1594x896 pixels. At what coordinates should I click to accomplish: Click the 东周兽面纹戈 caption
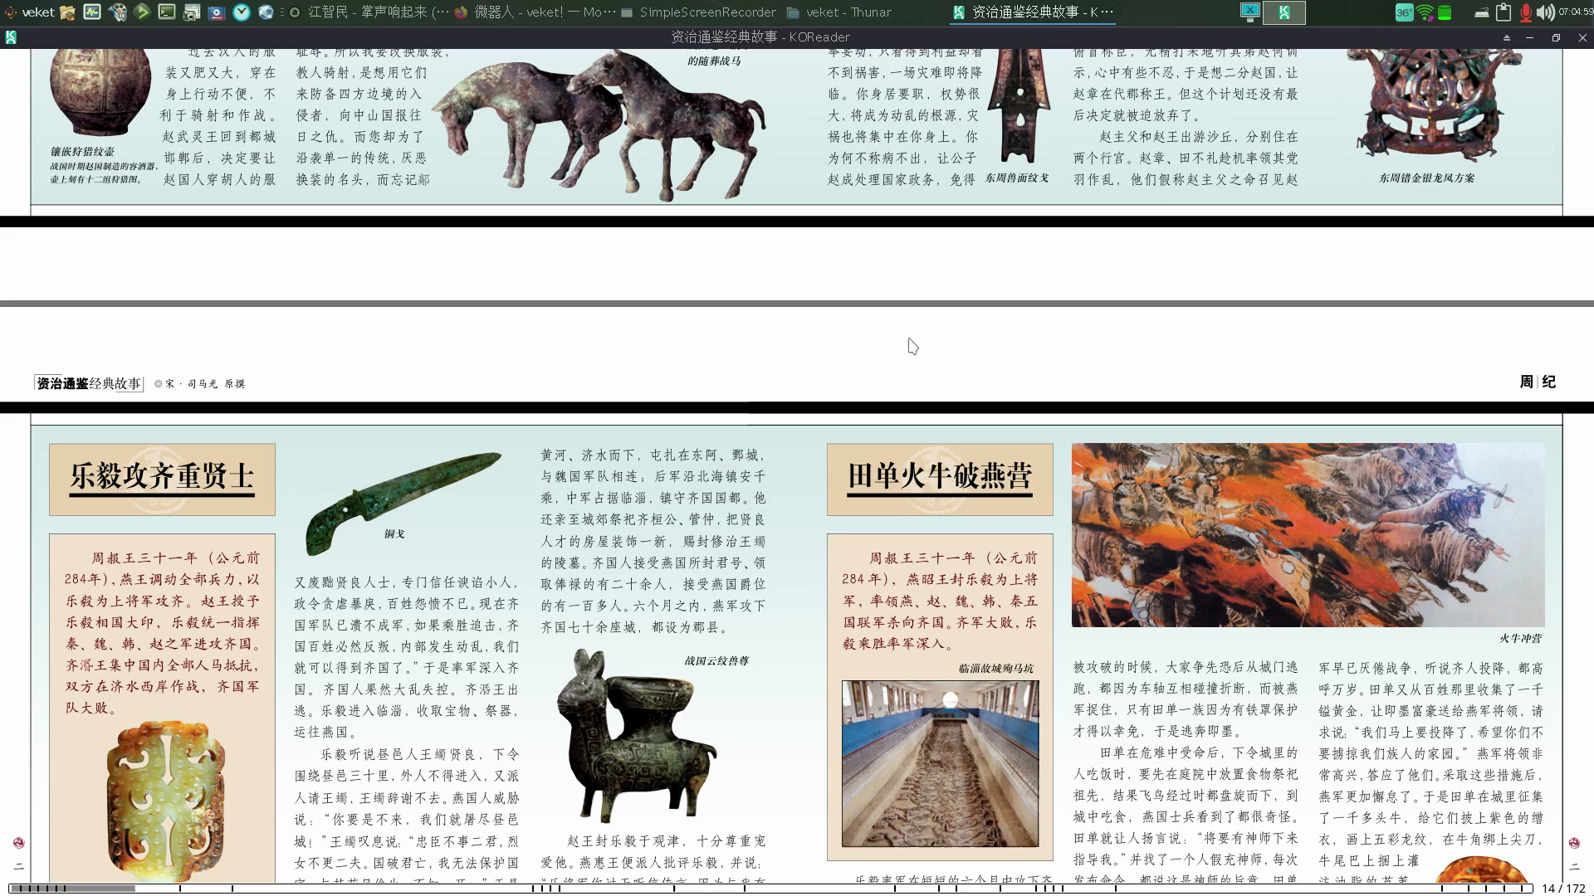pos(1017,178)
